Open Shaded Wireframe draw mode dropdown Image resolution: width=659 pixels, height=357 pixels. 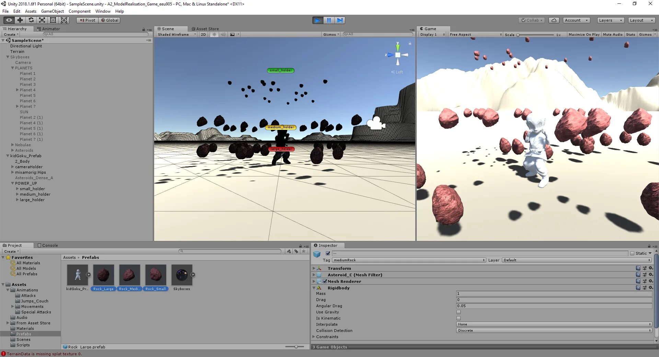click(x=177, y=34)
